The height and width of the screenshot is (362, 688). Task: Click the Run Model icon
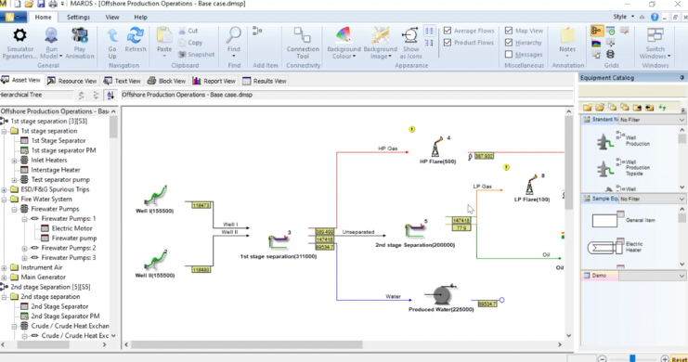[x=51, y=35]
